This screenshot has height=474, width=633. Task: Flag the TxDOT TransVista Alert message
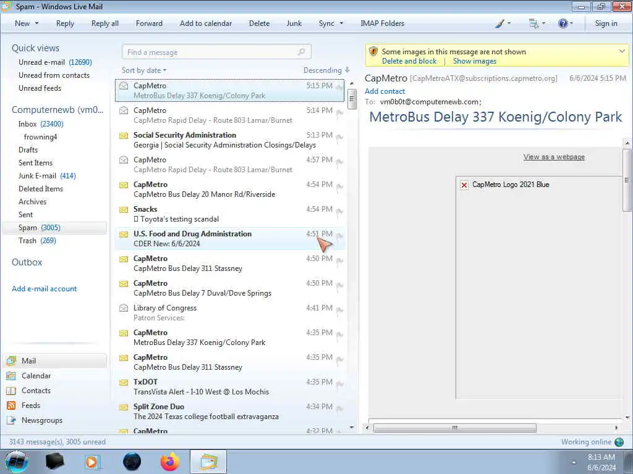(339, 385)
